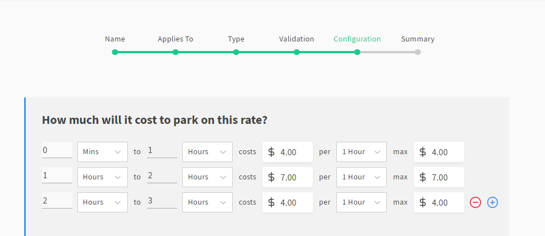The width and height of the screenshot is (545, 236).
Task: Click the blue add row icon
Action: coord(492,202)
